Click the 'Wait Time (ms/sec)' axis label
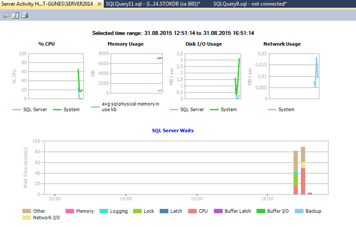356x227 pixels. click(25, 168)
